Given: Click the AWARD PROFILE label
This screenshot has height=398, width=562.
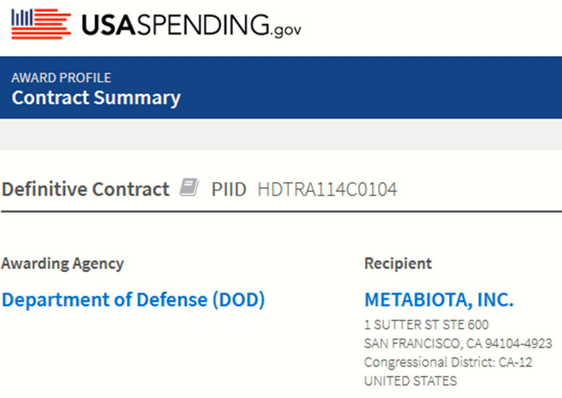Looking at the screenshot, I should (x=61, y=78).
